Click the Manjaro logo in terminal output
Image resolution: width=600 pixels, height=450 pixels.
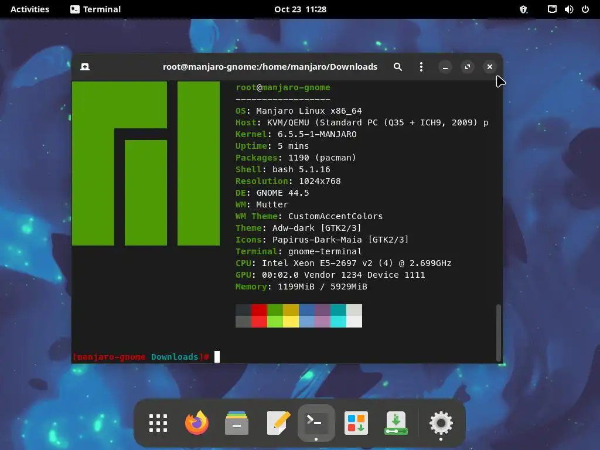(x=146, y=163)
